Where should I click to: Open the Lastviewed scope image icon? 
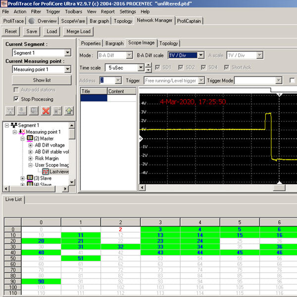click(x=45, y=171)
